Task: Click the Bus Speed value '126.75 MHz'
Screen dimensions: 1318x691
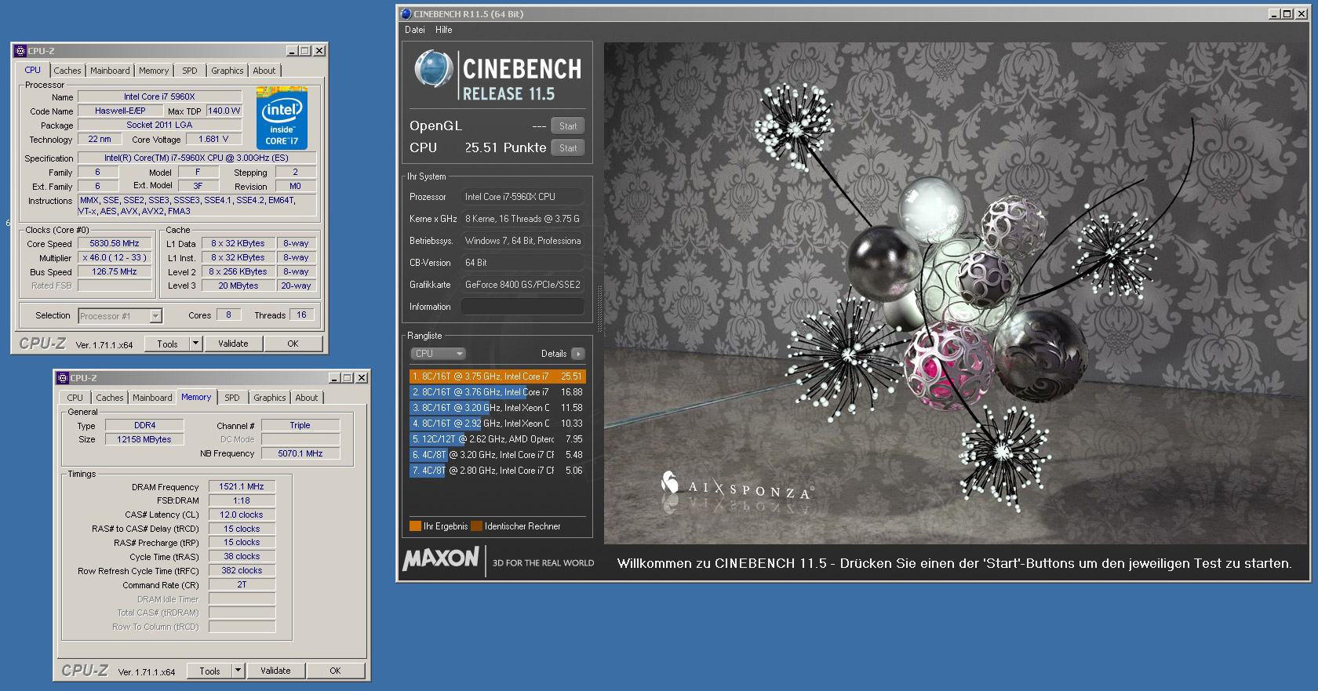Action: (115, 272)
